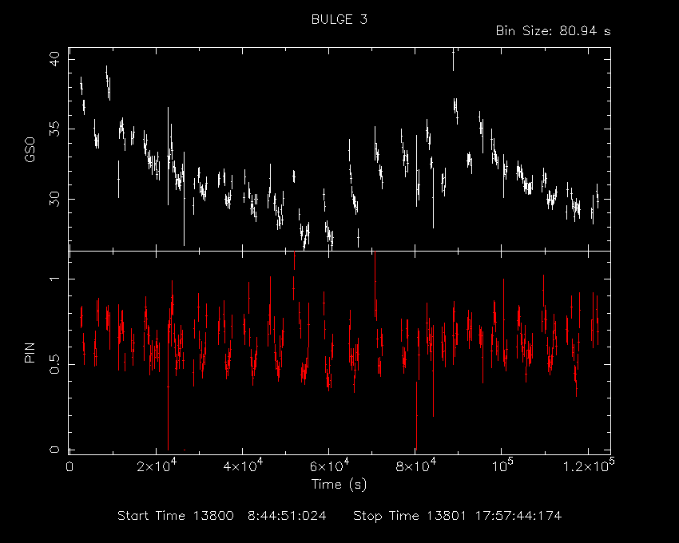The image size is (679, 543).
Task: Click the PIN axis value 0.5
Action: [x=54, y=364]
